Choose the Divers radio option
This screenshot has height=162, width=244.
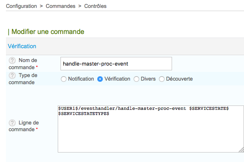pos(137,79)
